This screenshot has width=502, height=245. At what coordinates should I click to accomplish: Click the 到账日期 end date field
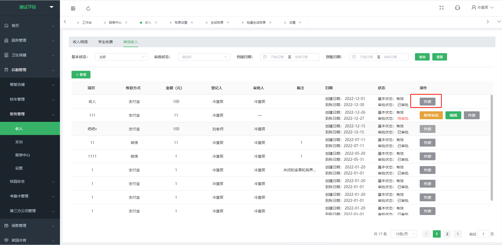click(x=390, y=57)
